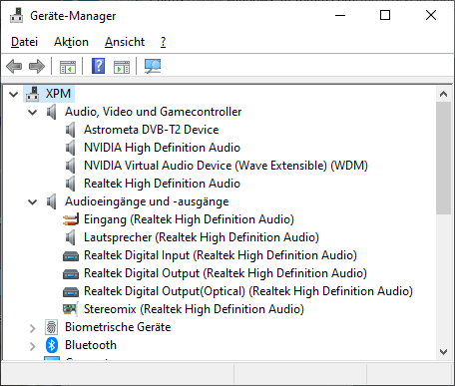Click the cable plug icon beside Eingang
Screen dimensions: 455x386
[71, 219]
